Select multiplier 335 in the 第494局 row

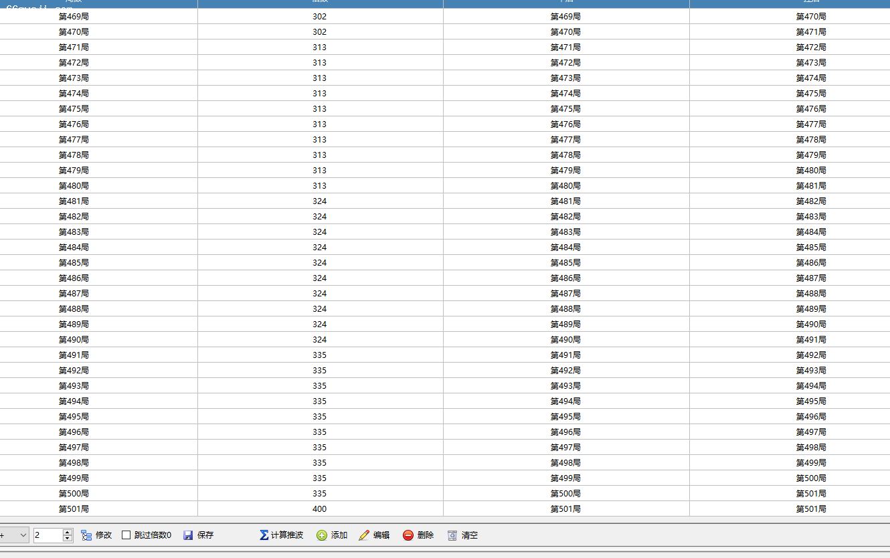pos(320,401)
